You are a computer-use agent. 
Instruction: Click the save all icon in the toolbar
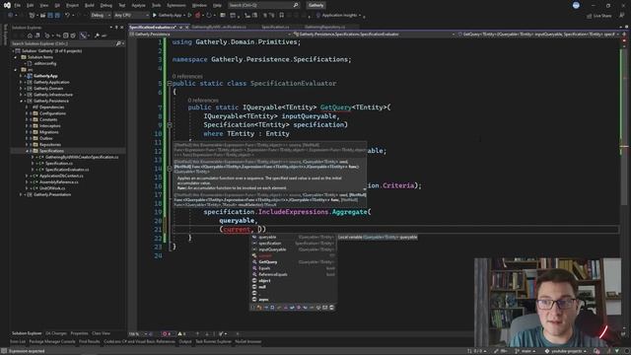pos(57,16)
